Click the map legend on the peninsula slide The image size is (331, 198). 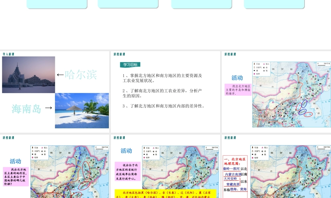(261, 69)
